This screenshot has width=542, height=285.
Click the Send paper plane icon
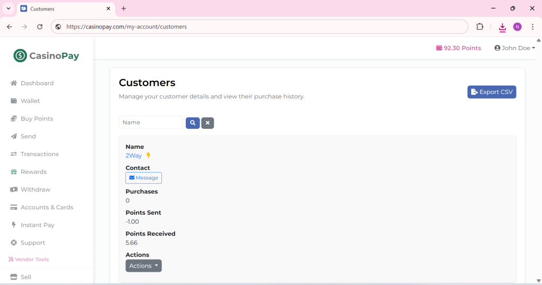14,136
